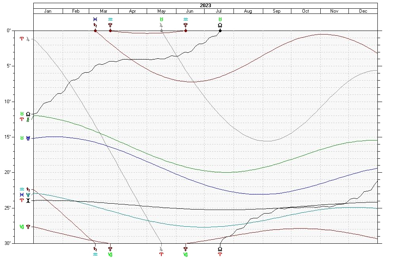Select the Saturn glyph above the March marker
Image resolution: width=400 pixels, height=260 pixels.
click(95, 25)
